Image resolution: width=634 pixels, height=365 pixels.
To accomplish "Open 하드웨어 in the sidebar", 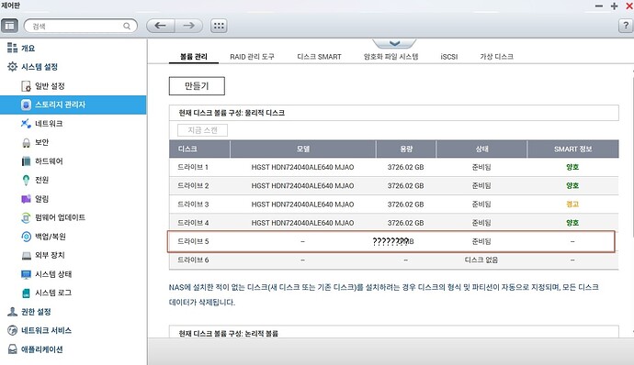I will pos(49,161).
